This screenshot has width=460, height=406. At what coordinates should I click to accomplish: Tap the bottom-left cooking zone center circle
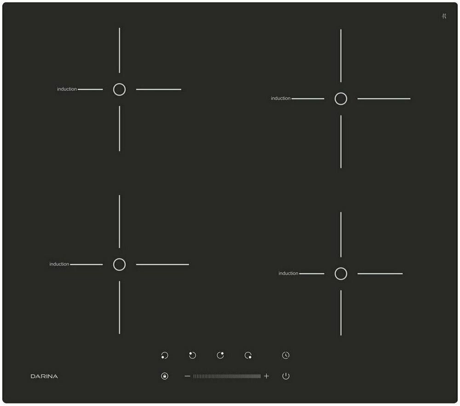pyautogui.click(x=119, y=264)
